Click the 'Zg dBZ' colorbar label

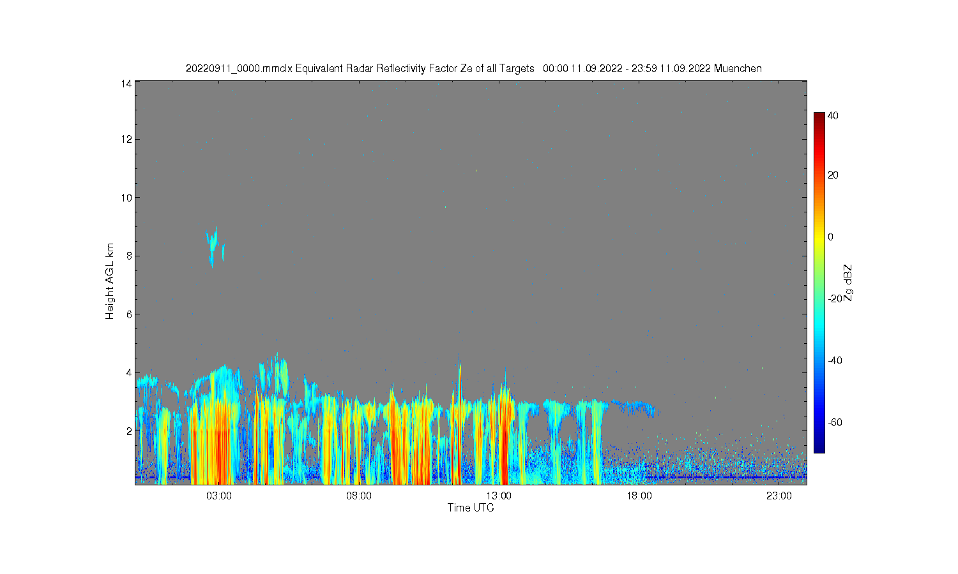pos(848,283)
